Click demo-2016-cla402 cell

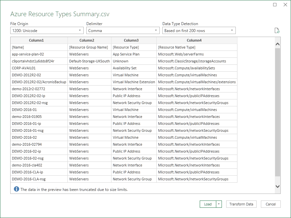(39, 165)
